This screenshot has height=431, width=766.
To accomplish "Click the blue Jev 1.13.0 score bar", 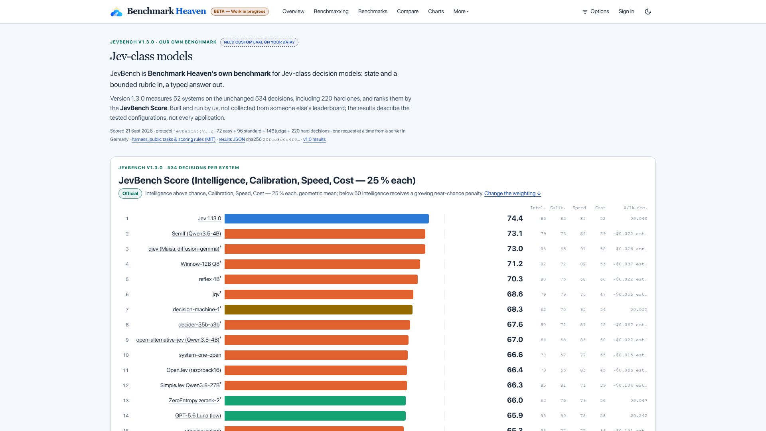I will pyautogui.click(x=327, y=219).
